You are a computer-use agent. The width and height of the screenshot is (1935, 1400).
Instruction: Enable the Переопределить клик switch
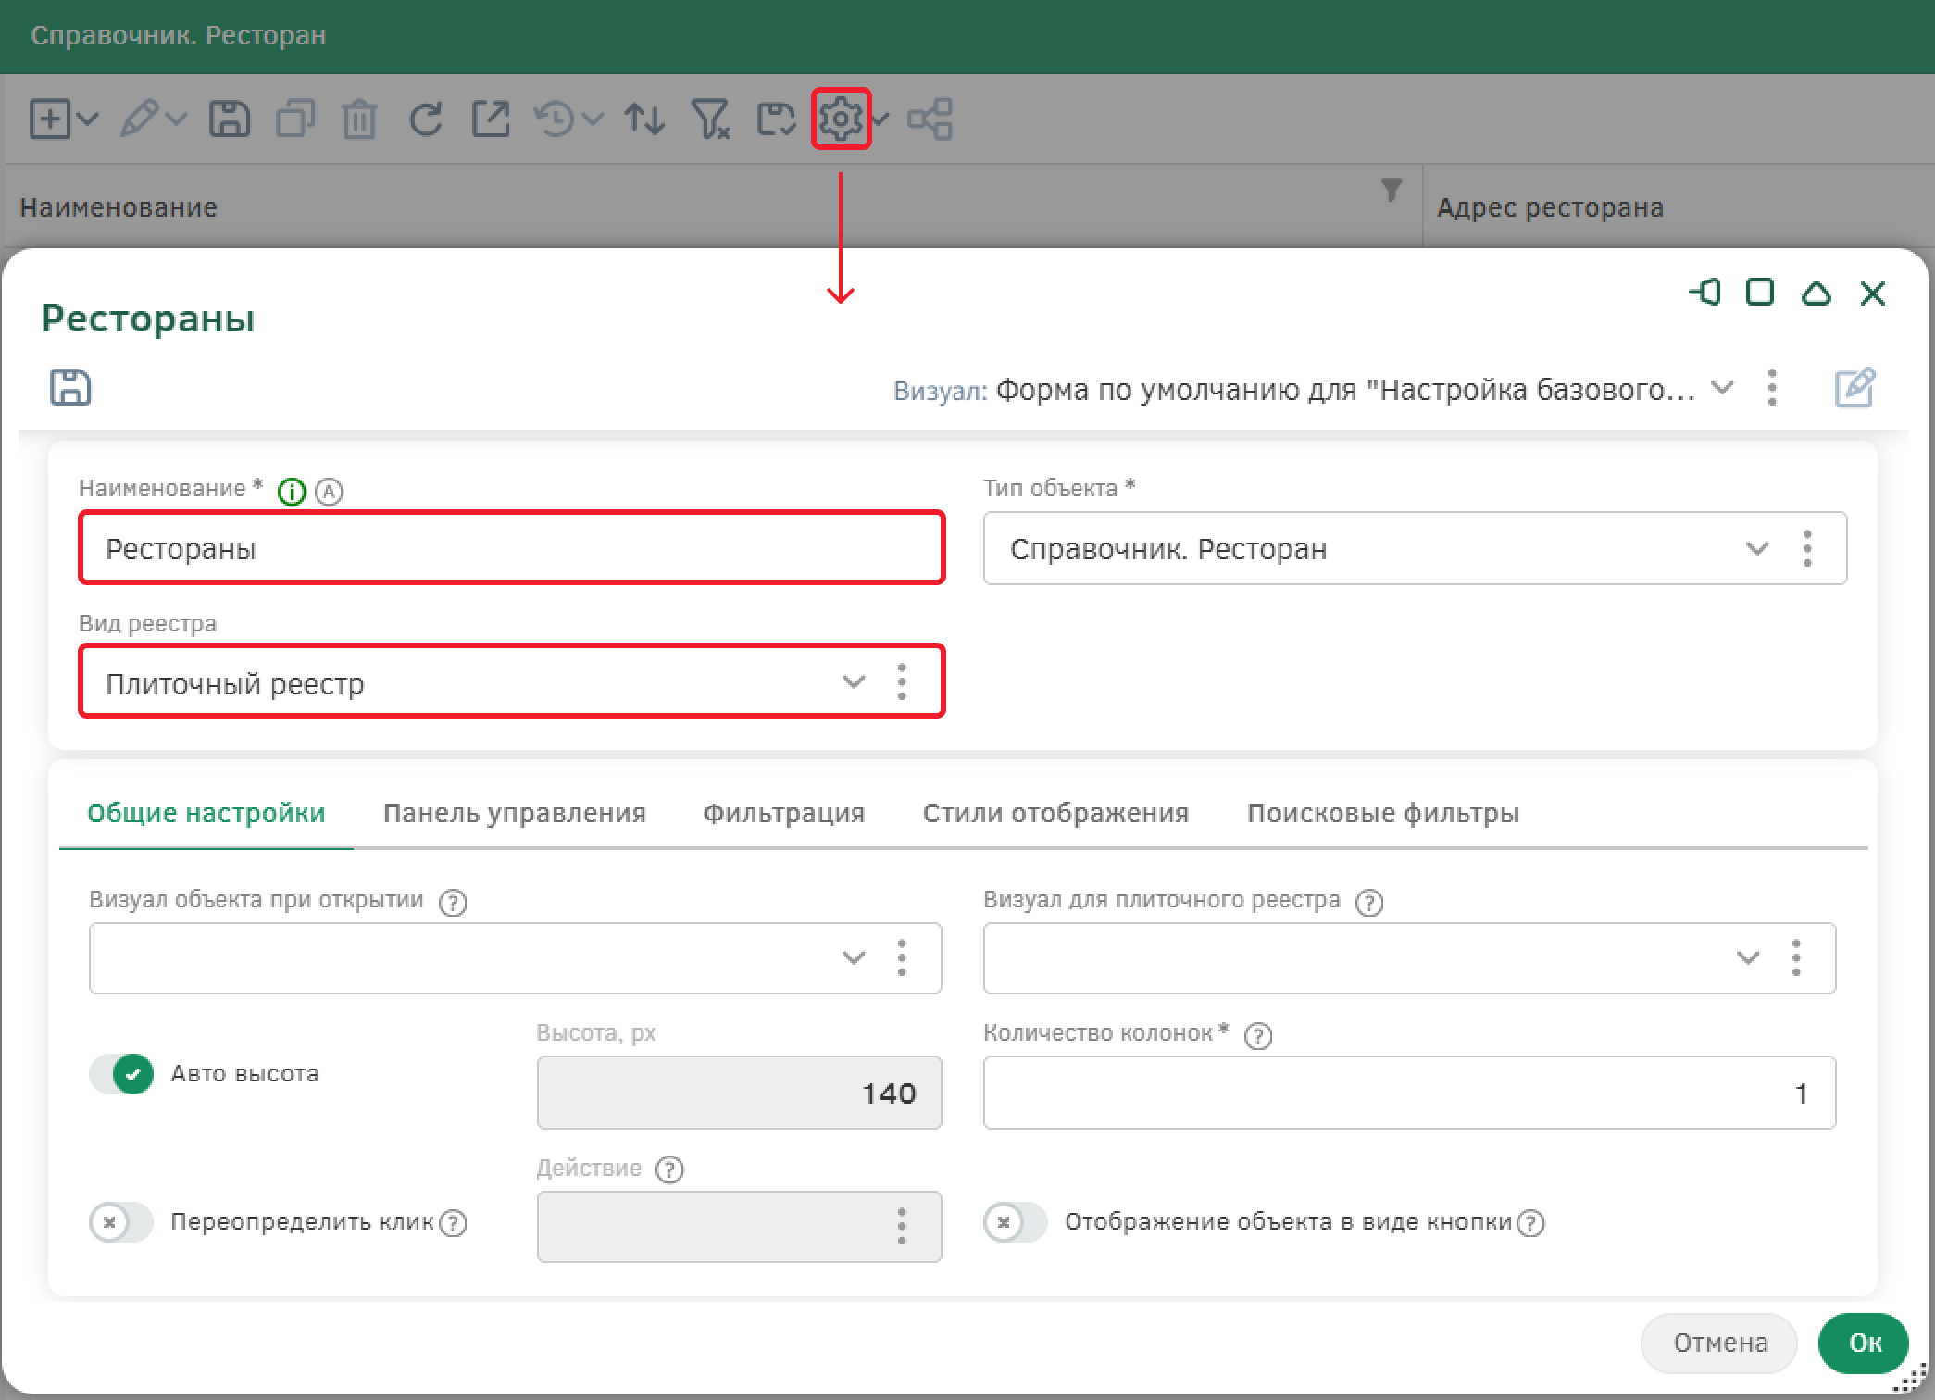tap(121, 1222)
